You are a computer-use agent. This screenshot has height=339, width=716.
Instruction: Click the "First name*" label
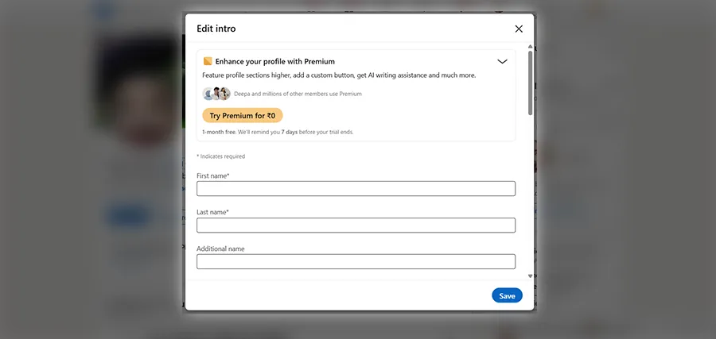click(212, 176)
